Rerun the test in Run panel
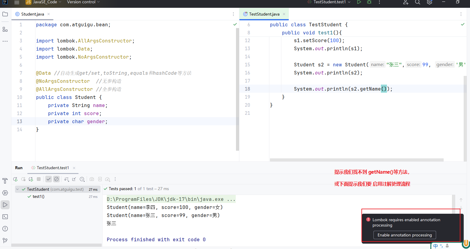This screenshot has width=470, height=249. (x=15, y=179)
